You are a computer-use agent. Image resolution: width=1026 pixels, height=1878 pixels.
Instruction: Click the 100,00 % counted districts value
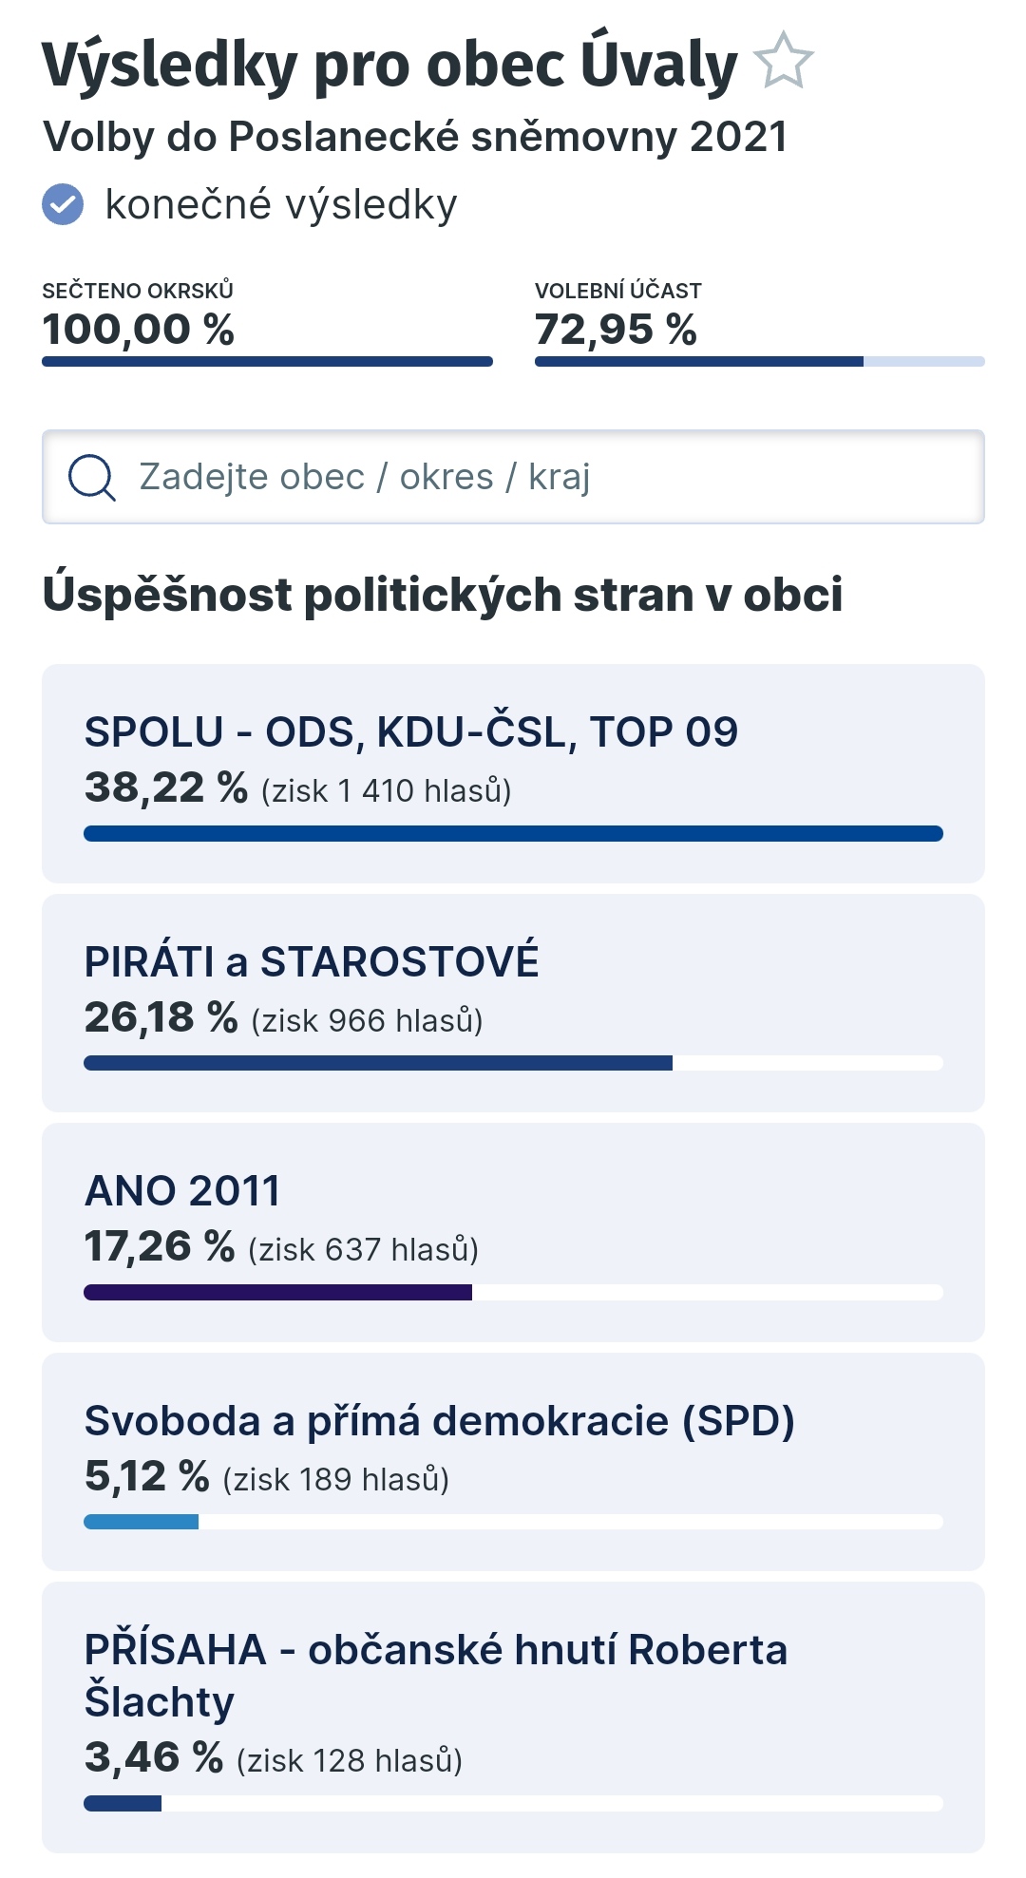tap(139, 330)
